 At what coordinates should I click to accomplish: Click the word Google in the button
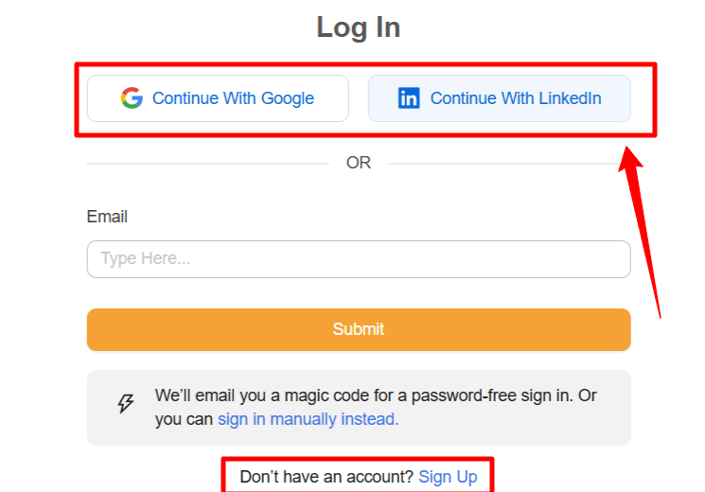click(x=288, y=98)
